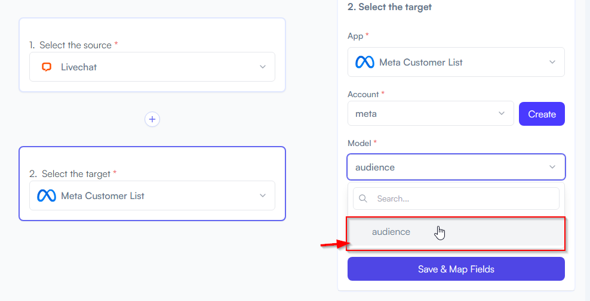Open the Account meta dropdown chevron

click(x=501, y=113)
